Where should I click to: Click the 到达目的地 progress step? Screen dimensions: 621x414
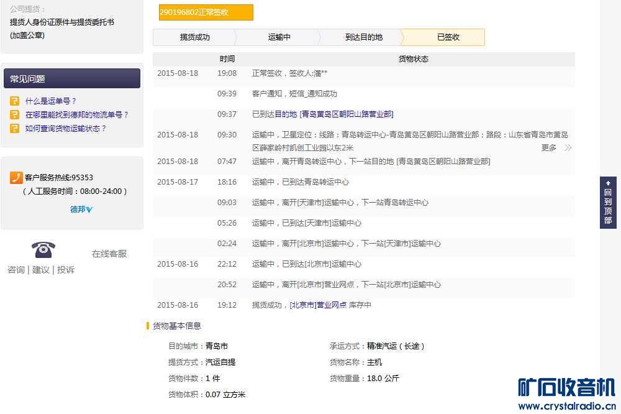pos(363,37)
